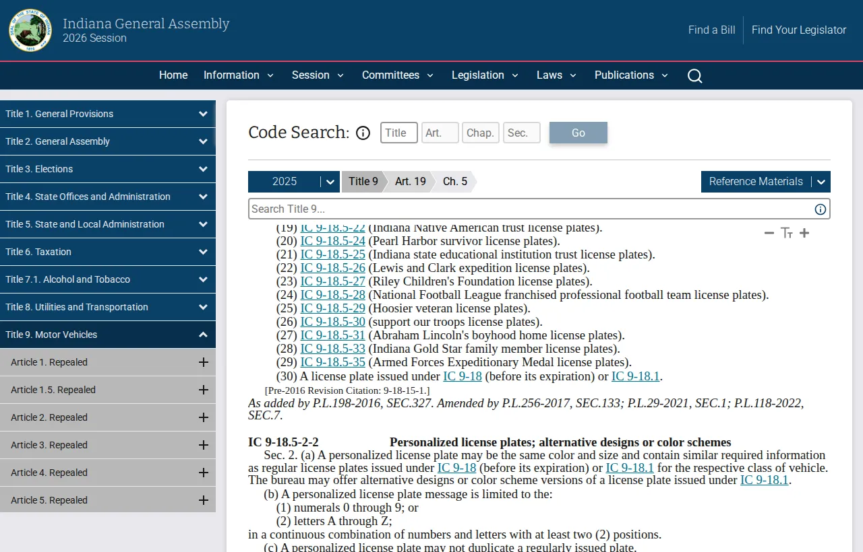Click Find a Bill

coord(711,30)
